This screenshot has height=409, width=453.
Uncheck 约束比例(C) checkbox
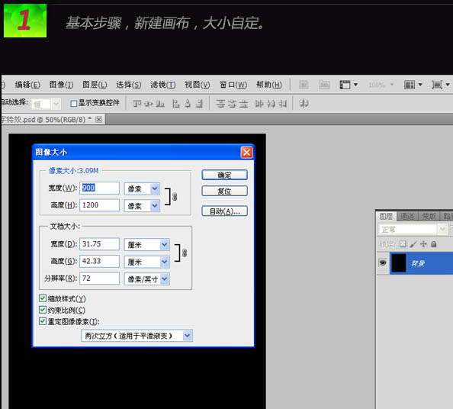pos(43,310)
